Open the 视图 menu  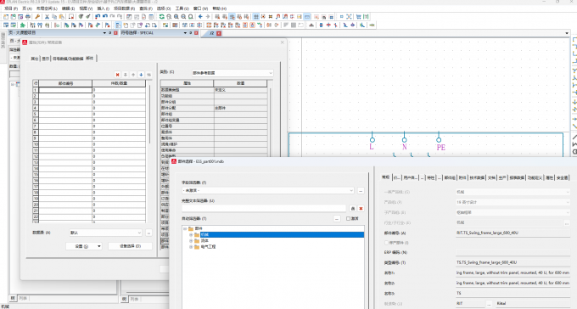click(86, 8)
